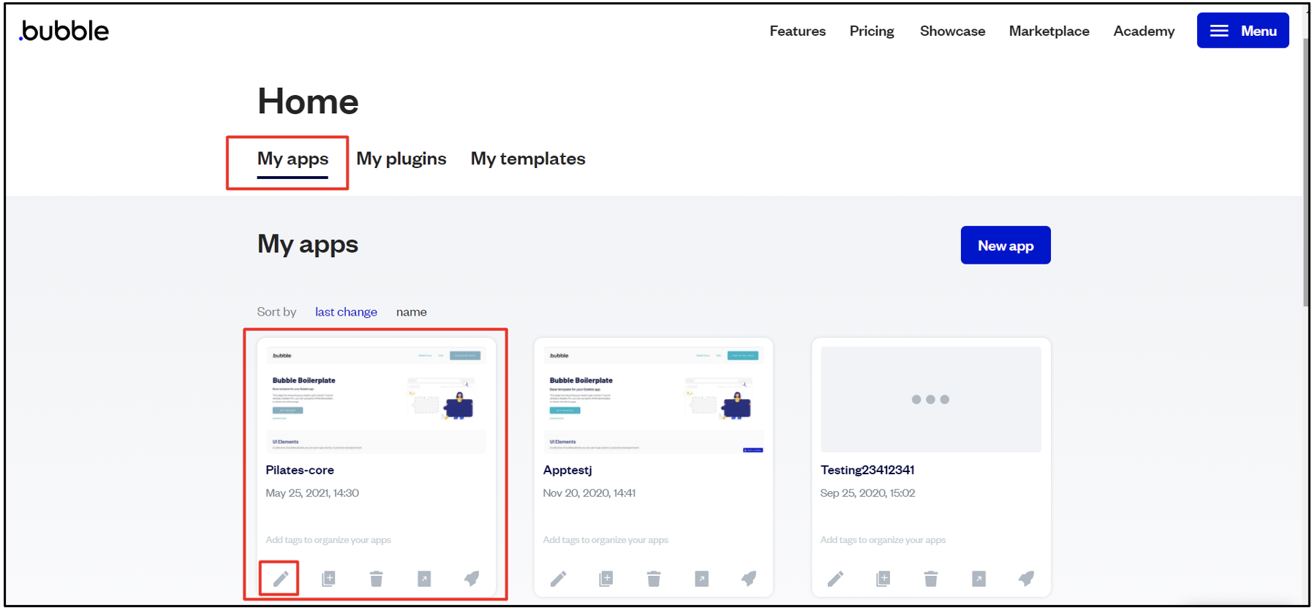Duplicate the Pilates-core app

[328, 579]
